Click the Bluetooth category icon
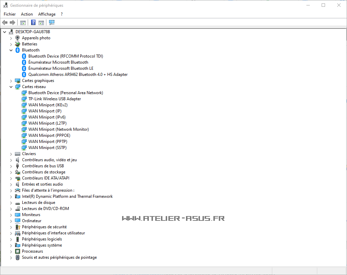Screen dimensions: 347x275 (x=18, y=50)
